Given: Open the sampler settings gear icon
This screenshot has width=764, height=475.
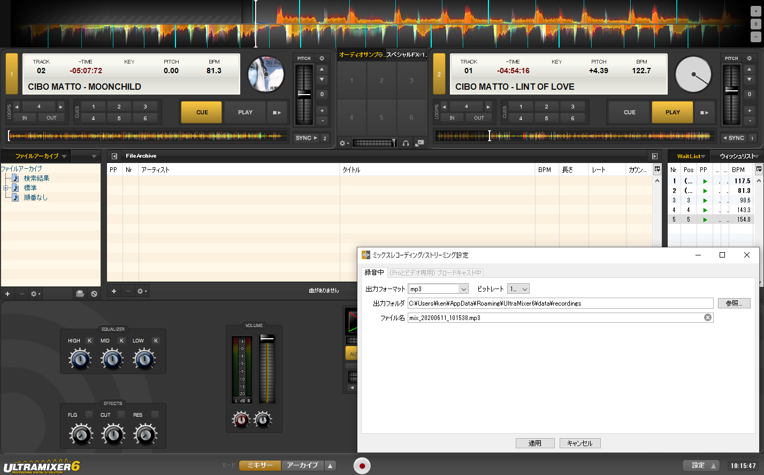Looking at the screenshot, I should [x=344, y=143].
